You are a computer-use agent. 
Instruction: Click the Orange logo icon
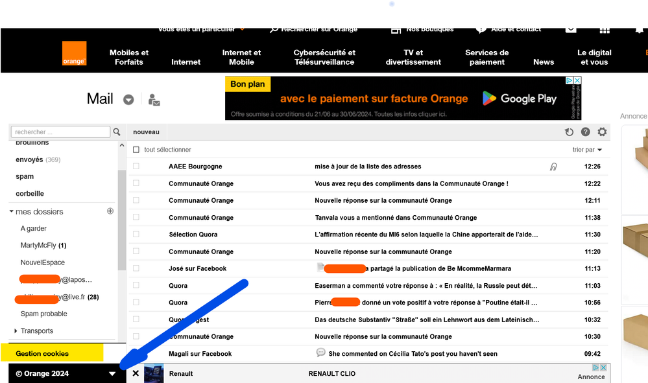coord(74,54)
